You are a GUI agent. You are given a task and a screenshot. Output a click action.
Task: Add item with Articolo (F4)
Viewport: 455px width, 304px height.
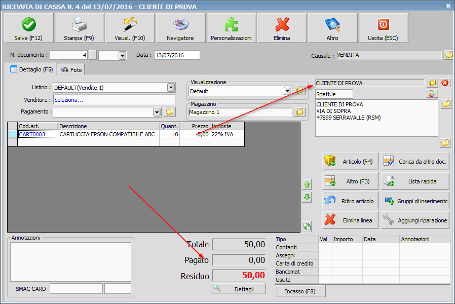coord(350,162)
